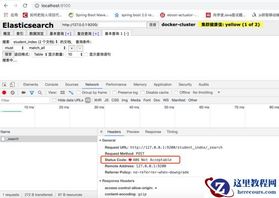The image size is (279, 198).
Task: Open a new 基本查询 [+] tab
Action: pos(60,33)
